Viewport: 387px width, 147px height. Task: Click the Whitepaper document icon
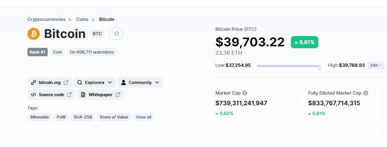(83, 95)
